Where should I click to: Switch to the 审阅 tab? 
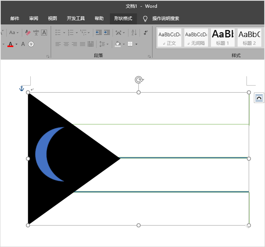point(34,19)
